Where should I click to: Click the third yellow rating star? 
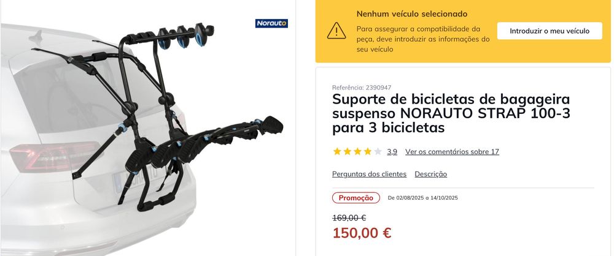(357, 152)
